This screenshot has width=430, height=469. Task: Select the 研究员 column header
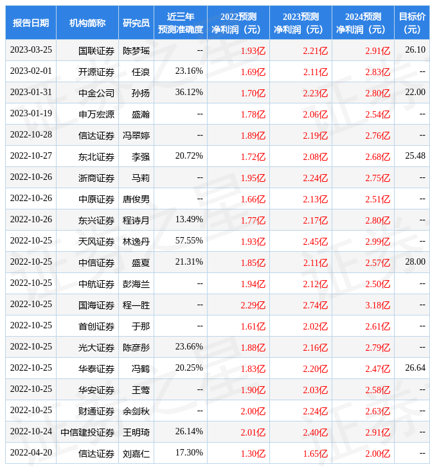pos(136,23)
